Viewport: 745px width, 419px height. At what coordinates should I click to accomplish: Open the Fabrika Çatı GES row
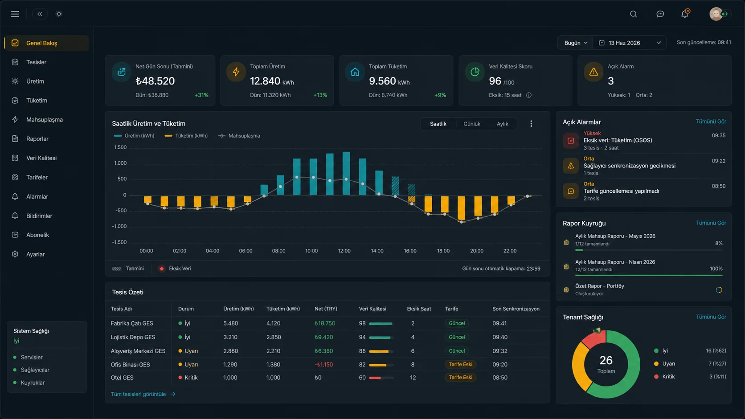tap(327, 324)
